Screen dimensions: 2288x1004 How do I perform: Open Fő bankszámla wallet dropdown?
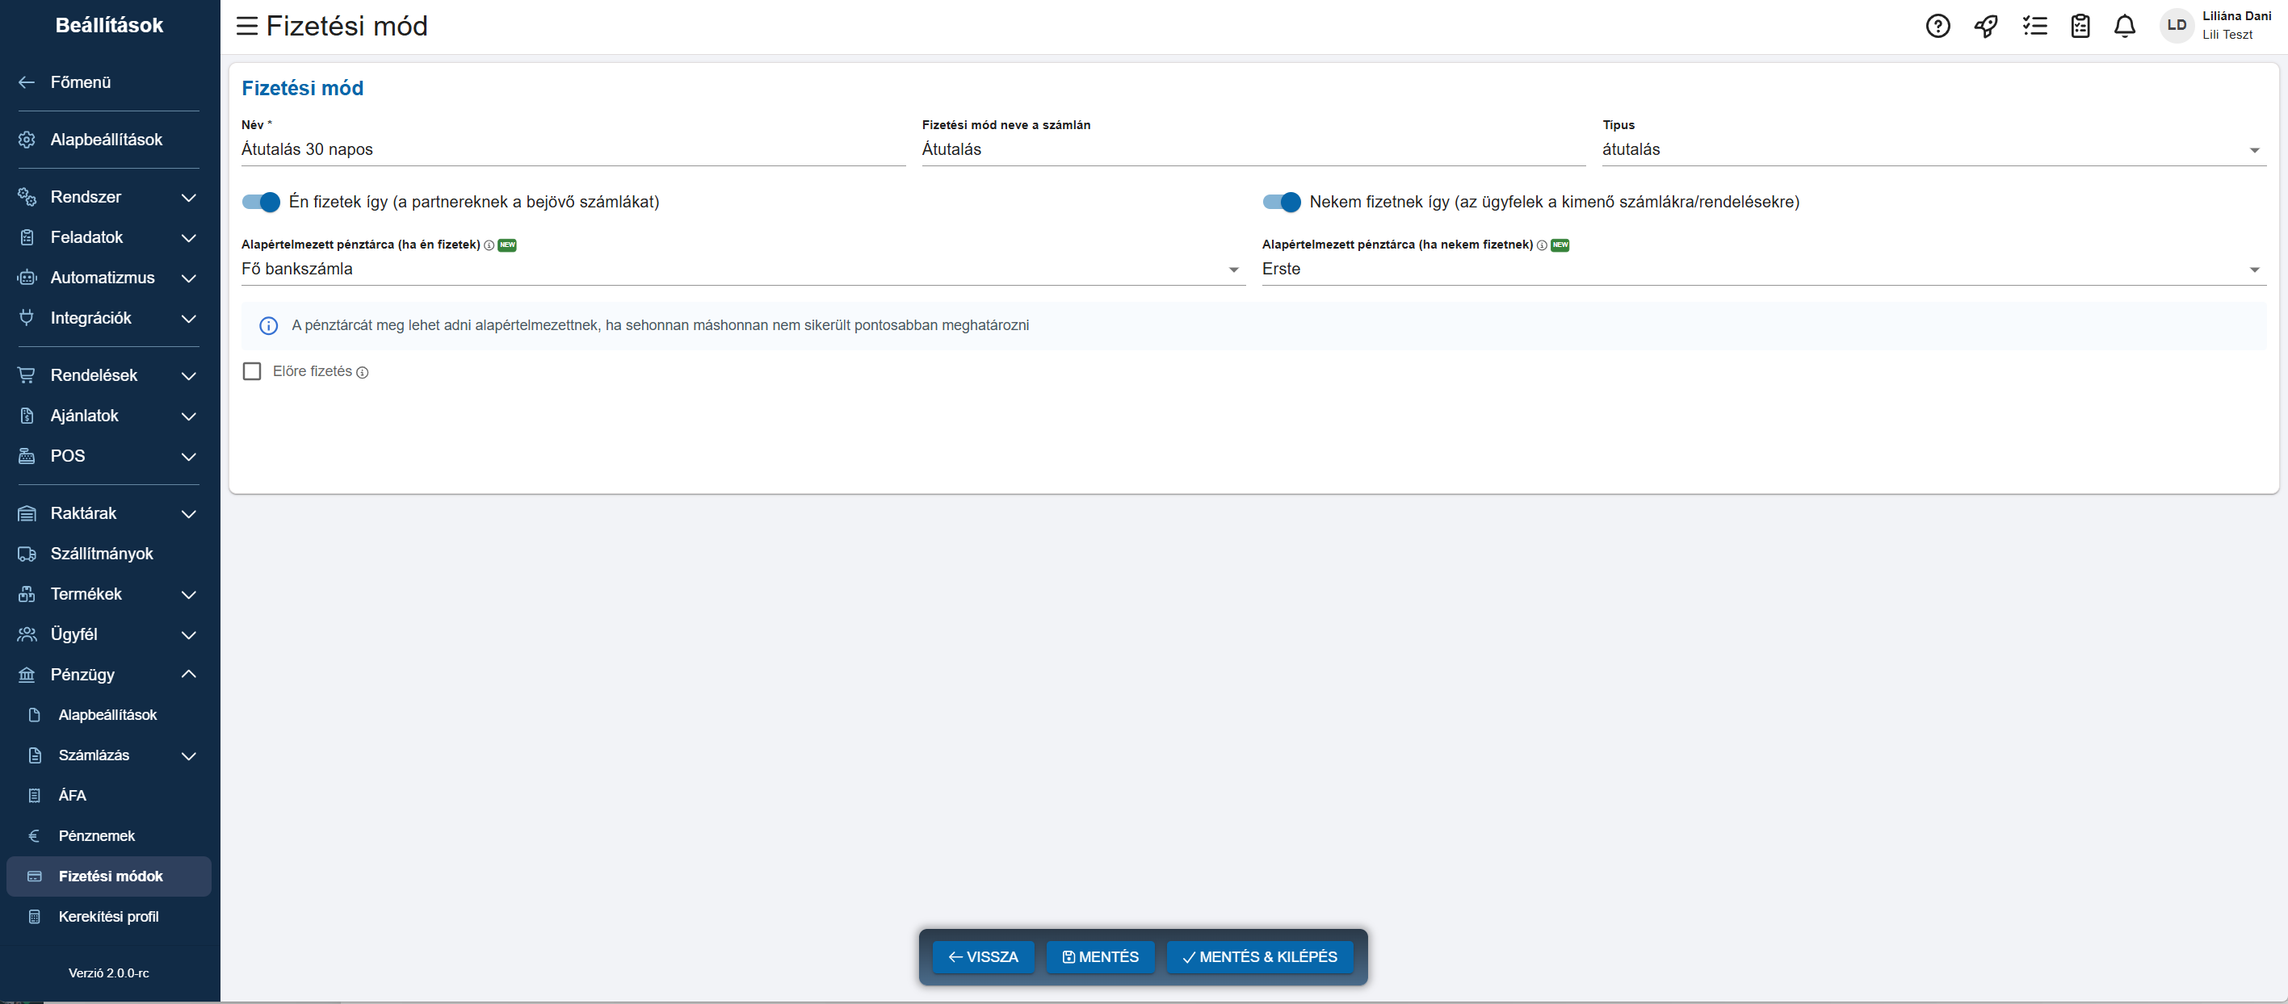[741, 269]
